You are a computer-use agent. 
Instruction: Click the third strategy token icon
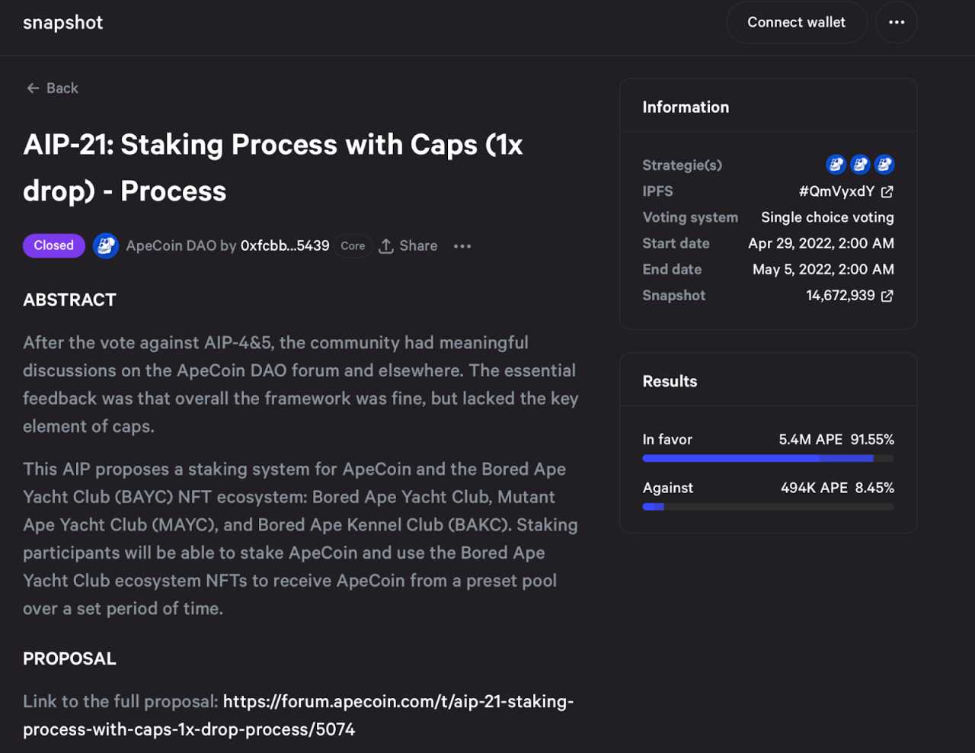coord(884,164)
